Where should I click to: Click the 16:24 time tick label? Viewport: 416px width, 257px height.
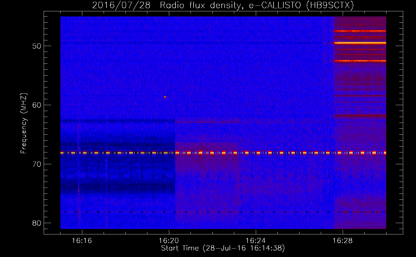click(x=256, y=241)
